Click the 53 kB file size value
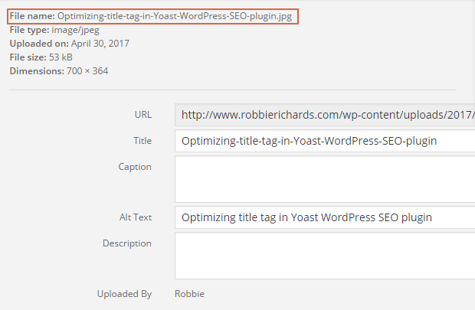475x310 pixels. (x=63, y=57)
